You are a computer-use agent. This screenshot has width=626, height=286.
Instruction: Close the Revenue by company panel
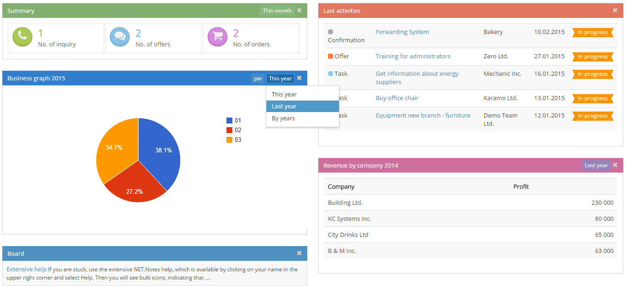(615, 165)
